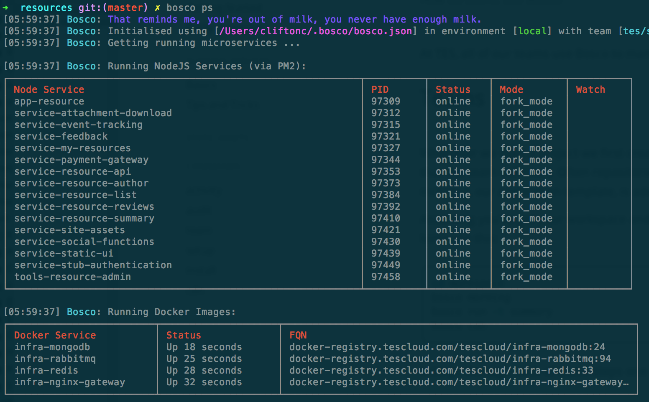Click 'online' status for app-resource
The width and height of the screenshot is (649, 402).
[453, 102]
